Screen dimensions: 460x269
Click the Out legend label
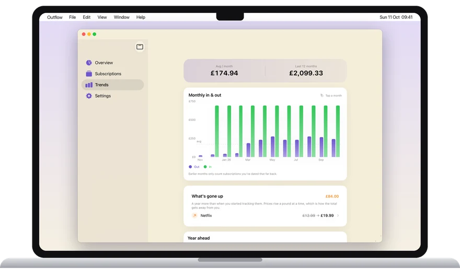[x=197, y=167]
